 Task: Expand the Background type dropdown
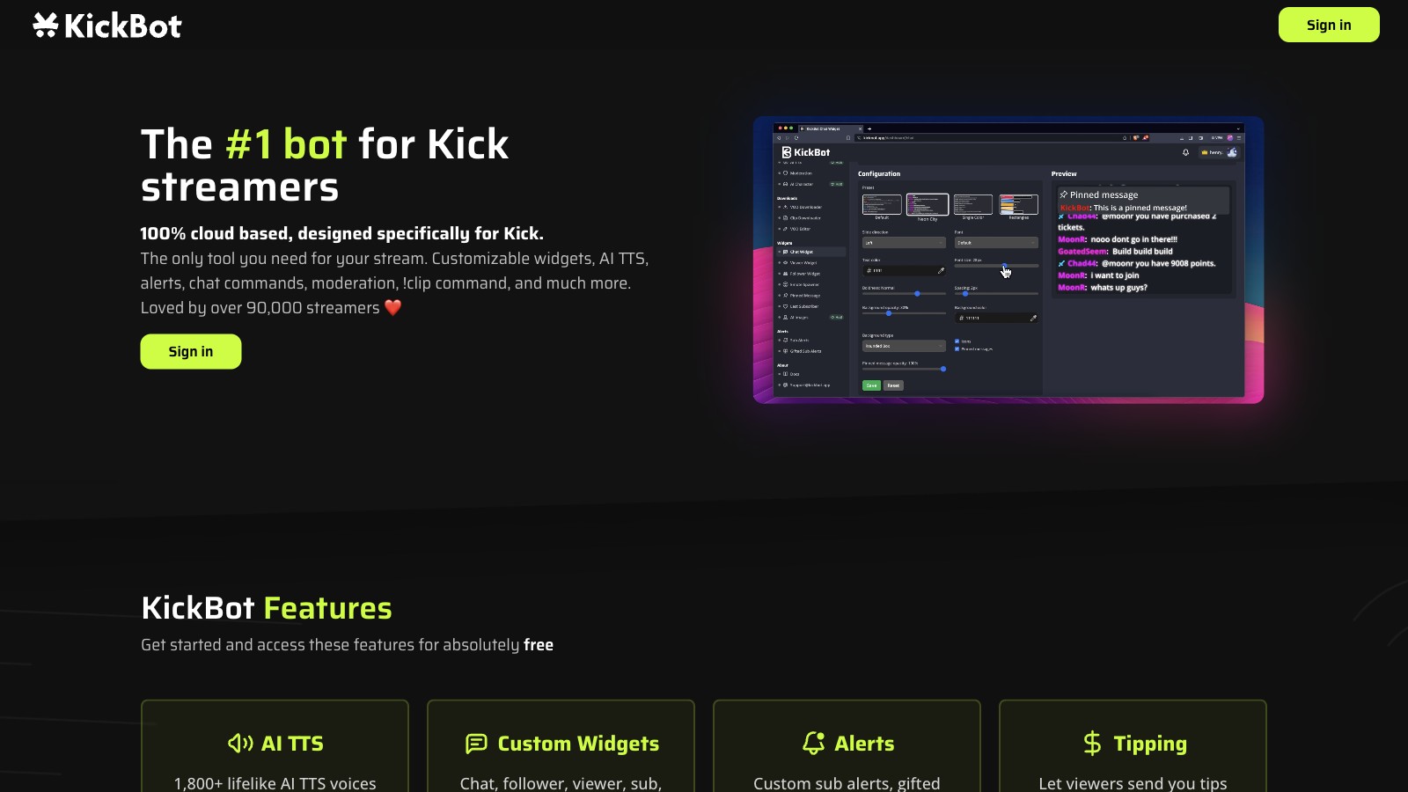coord(904,346)
